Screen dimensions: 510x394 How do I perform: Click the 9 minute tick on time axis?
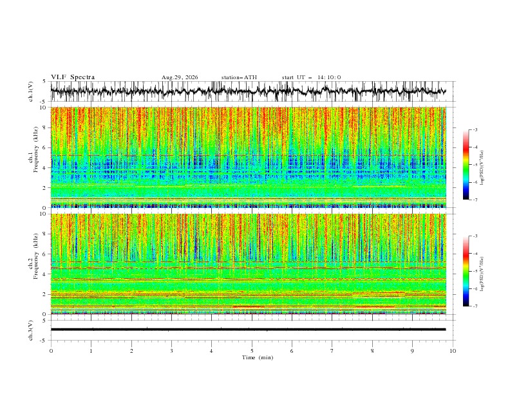[412, 351]
